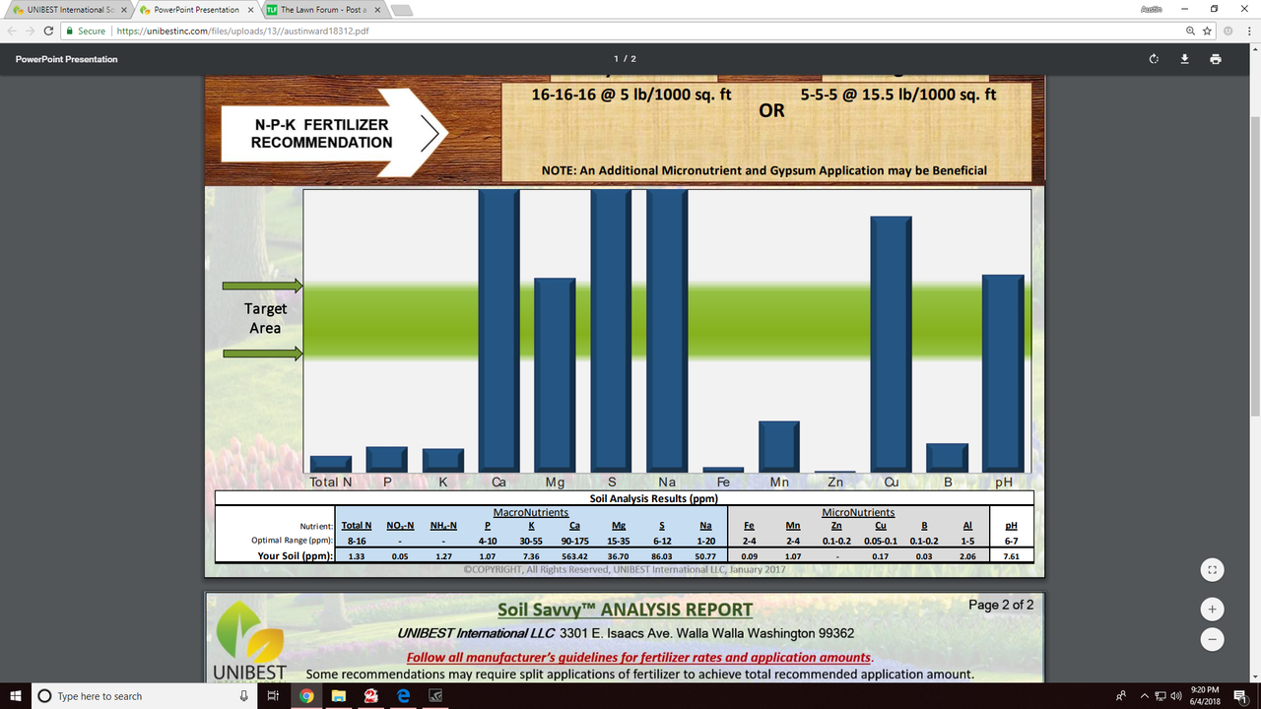Click the grayed extension icon

coord(1229,31)
